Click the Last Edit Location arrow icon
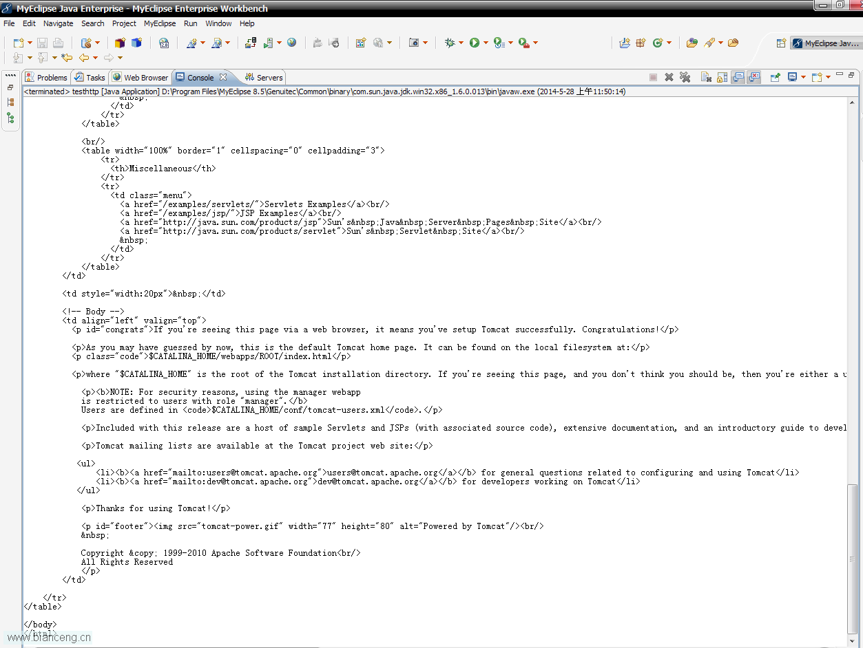 [67, 58]
